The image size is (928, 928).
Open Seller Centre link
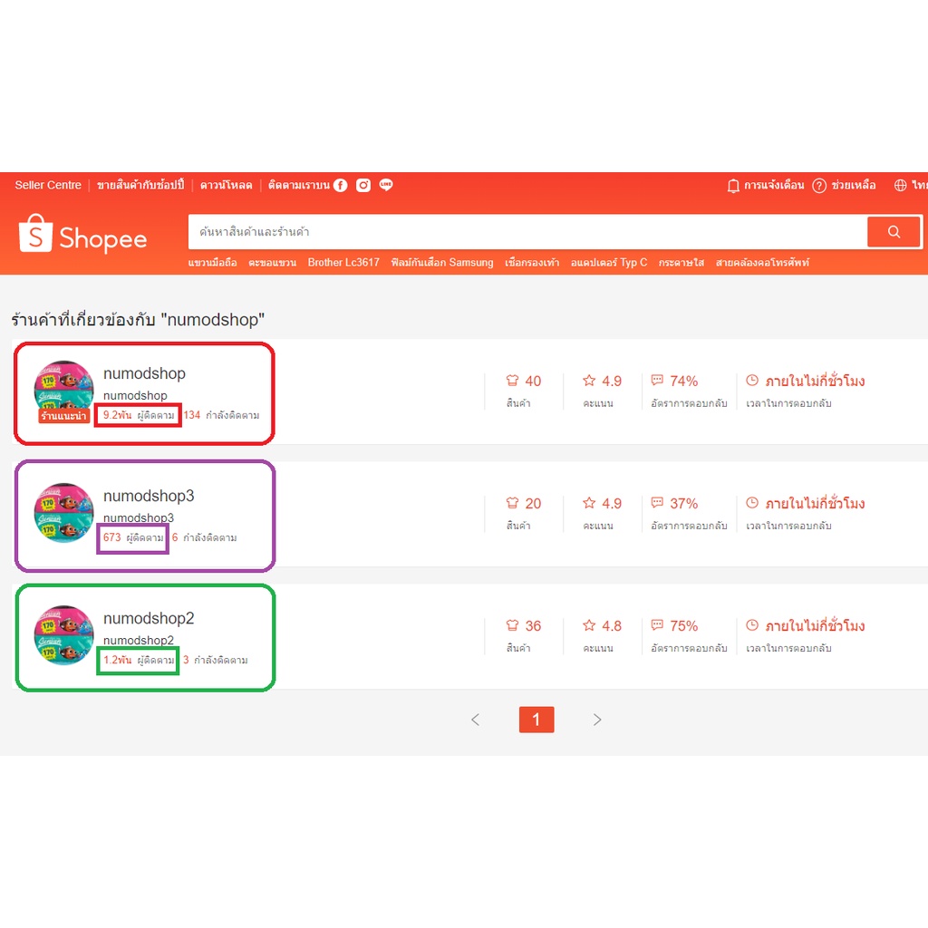[x=48, y=185]
